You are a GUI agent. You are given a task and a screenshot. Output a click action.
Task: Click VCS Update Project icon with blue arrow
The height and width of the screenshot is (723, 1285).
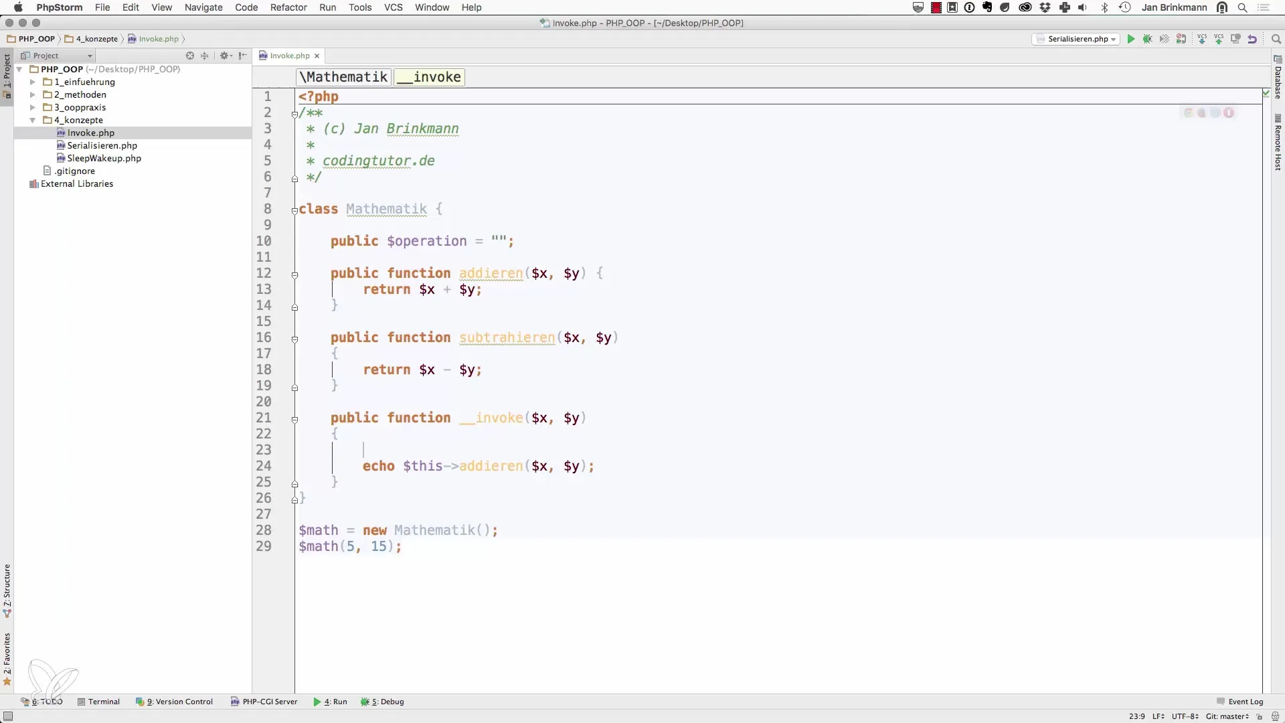pyautogui.click(x=1202, y=39)
